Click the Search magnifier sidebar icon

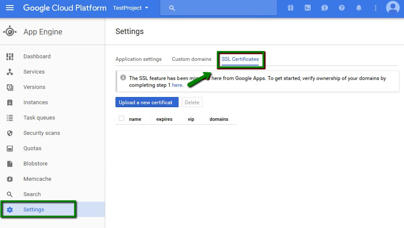[10, 194]
